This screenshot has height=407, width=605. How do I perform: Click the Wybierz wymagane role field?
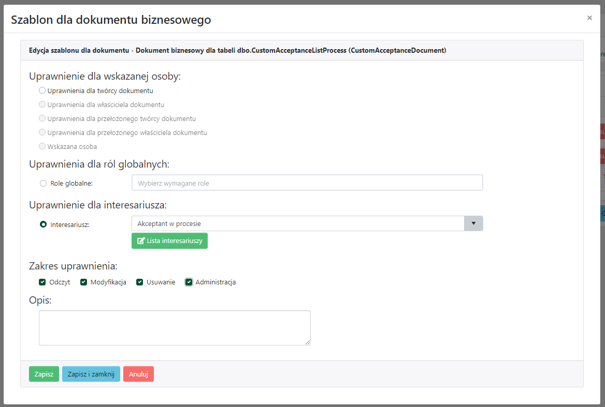(x=307, y=183)
